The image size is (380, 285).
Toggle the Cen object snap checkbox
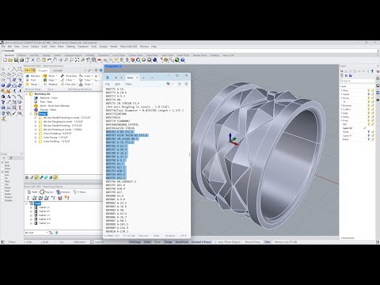[2, 175]
